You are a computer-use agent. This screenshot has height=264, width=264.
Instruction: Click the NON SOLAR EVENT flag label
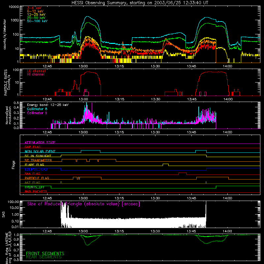tap(40, 151)
